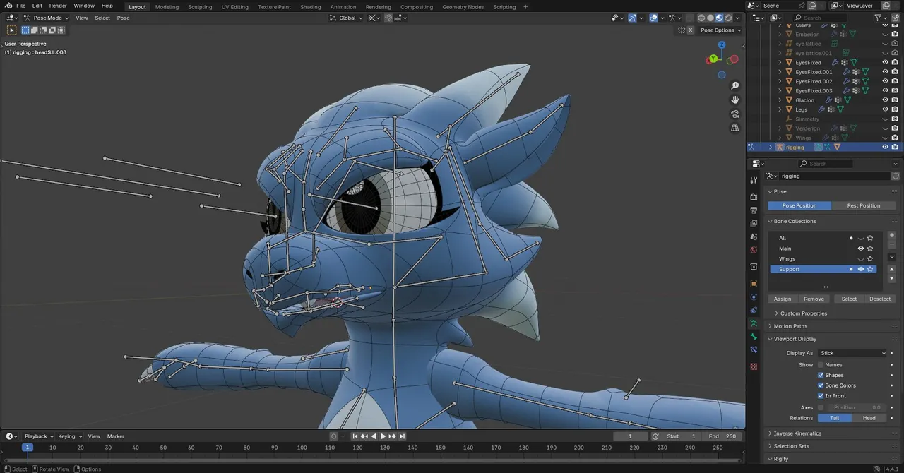Uncheck the Shapes checkbox
This screenshot has width=904, height=473.
(821, 375)
